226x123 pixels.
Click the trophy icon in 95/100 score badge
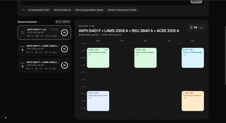tap(191, 27)
